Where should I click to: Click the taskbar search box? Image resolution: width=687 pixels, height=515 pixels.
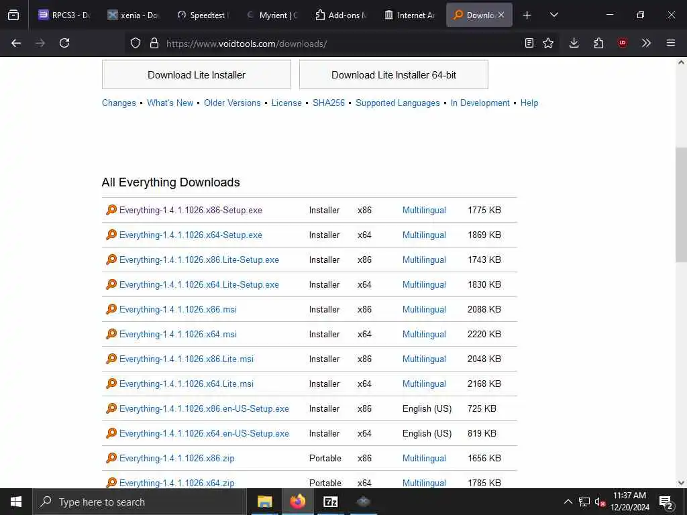[140, 502]
